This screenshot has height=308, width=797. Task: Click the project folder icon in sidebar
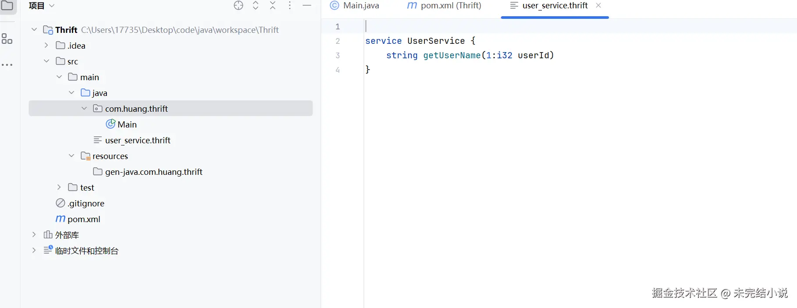(x=7, y=6)
